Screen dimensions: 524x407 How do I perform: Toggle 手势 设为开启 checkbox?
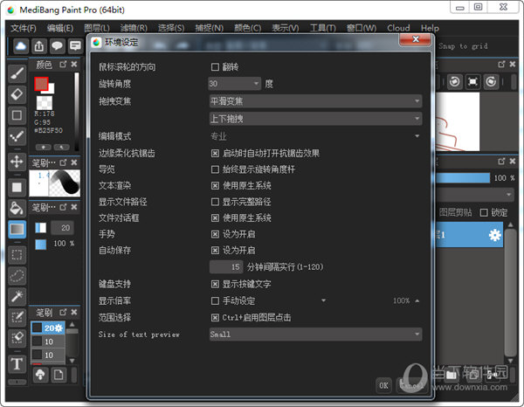[x=215, y=234]
